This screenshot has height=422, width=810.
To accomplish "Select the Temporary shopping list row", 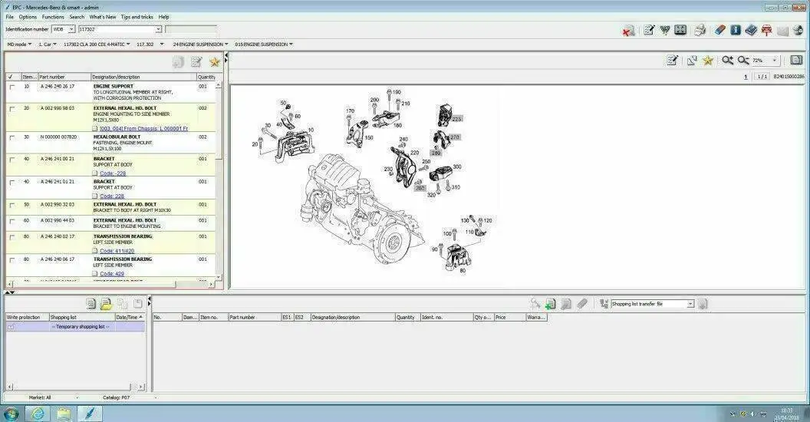I will pos(75,327).
